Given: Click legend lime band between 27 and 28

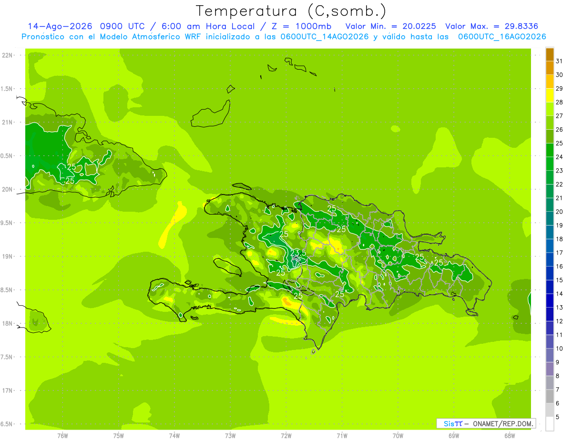Looking at the screenshot, I should click(550, 109).
